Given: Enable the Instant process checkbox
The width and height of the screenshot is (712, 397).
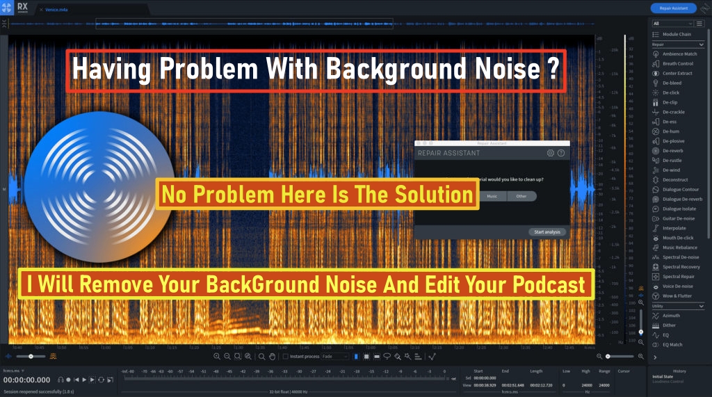Looking at the screenshot, I should click(x=286, y=357).
